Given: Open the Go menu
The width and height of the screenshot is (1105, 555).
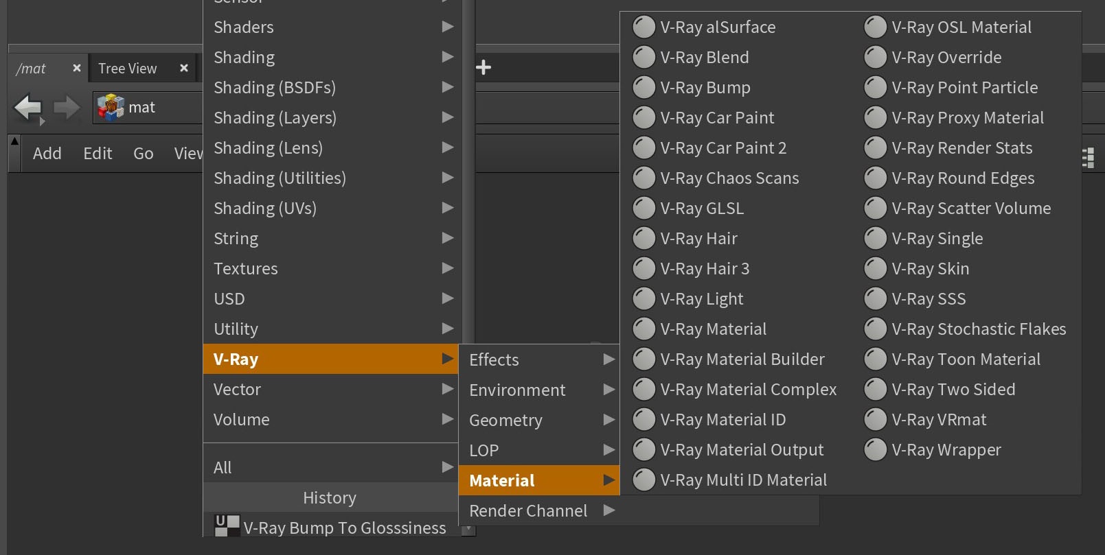Looking at the screenshot, I should [x=144, y=154].
